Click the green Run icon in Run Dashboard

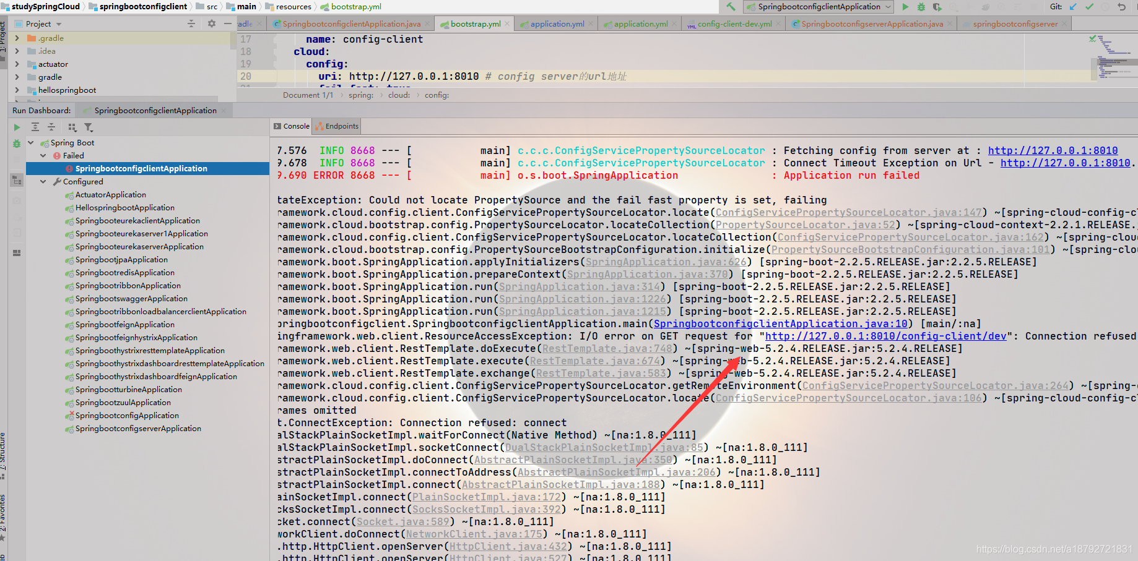(x=17, y=127)
